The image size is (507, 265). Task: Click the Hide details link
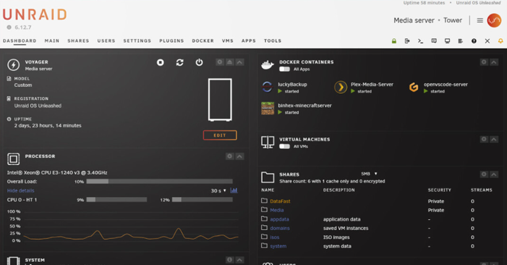click(20, 191)
